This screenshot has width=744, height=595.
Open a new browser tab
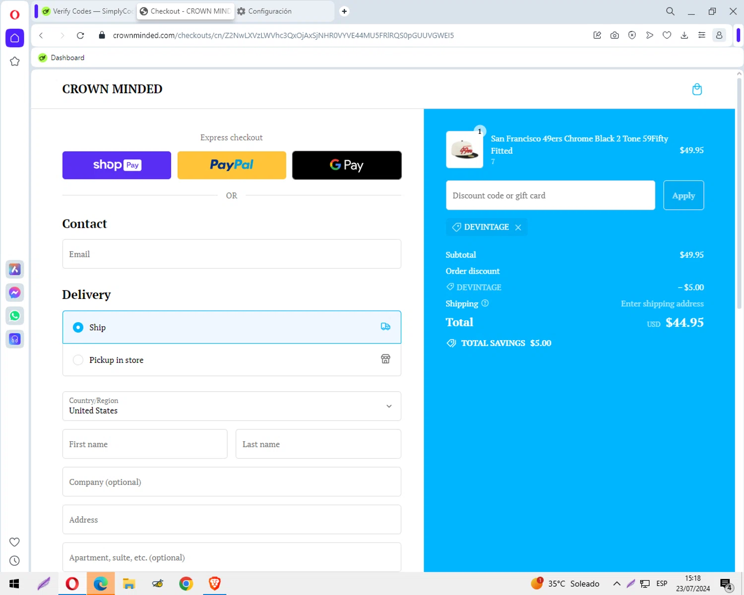344,11
